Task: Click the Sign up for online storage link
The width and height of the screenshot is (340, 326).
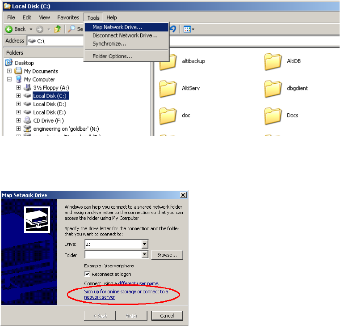Action: (x=126, y=294)
